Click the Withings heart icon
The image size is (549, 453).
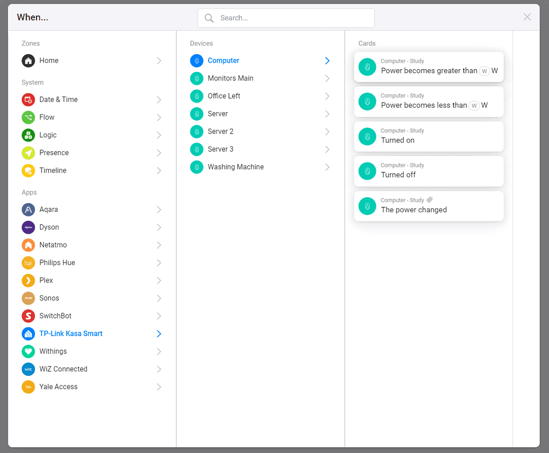28,351
